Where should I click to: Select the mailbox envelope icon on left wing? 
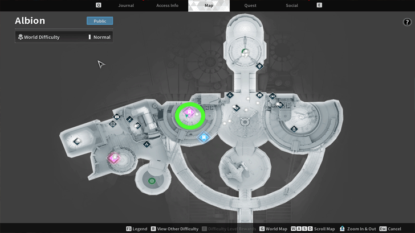[117, 117]
